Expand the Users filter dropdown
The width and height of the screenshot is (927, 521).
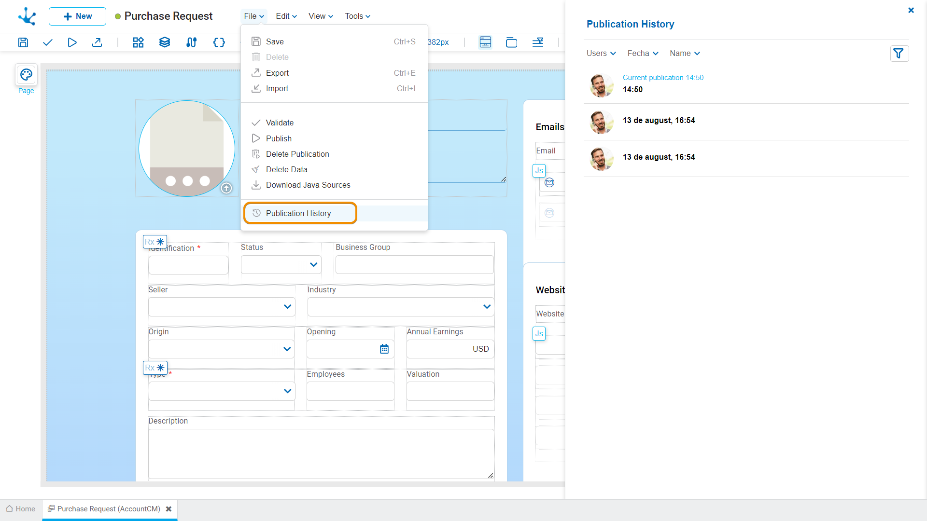(601, 54)
